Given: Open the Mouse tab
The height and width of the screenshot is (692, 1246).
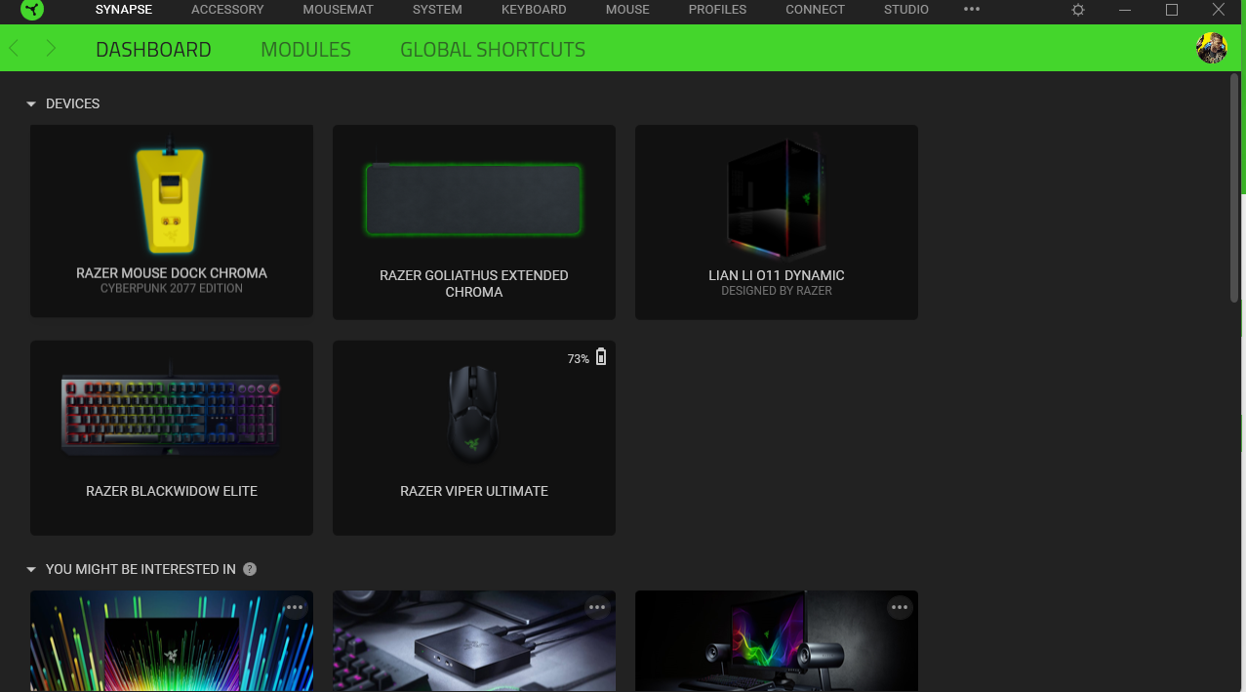Looking at the screenshot, I should click(x=627, y=10).
